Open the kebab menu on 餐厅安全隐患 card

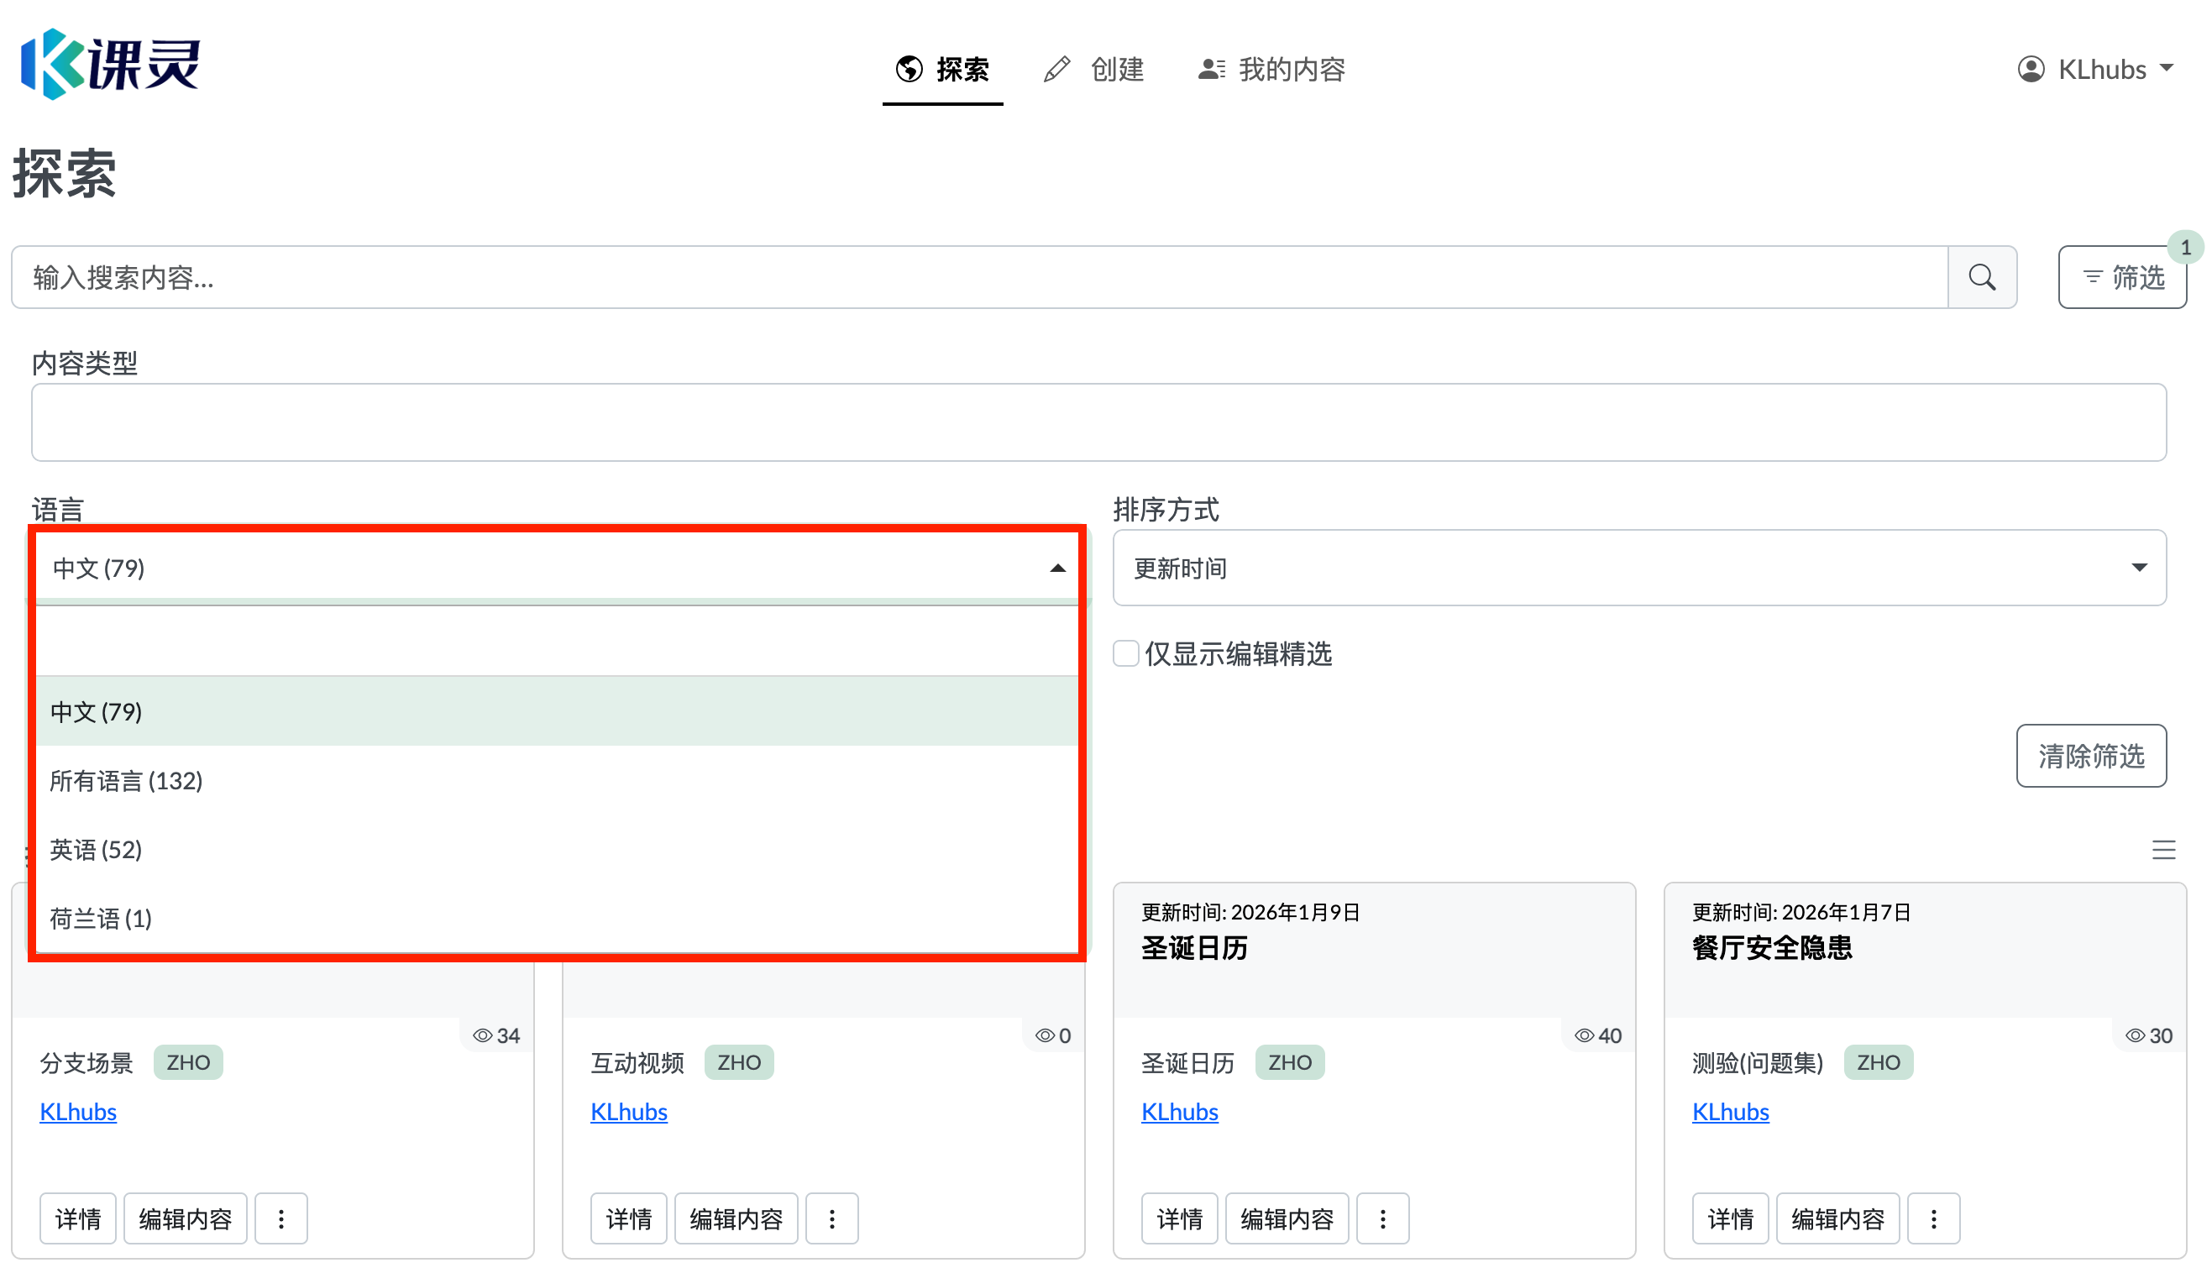click(x=1934, y=1218)
